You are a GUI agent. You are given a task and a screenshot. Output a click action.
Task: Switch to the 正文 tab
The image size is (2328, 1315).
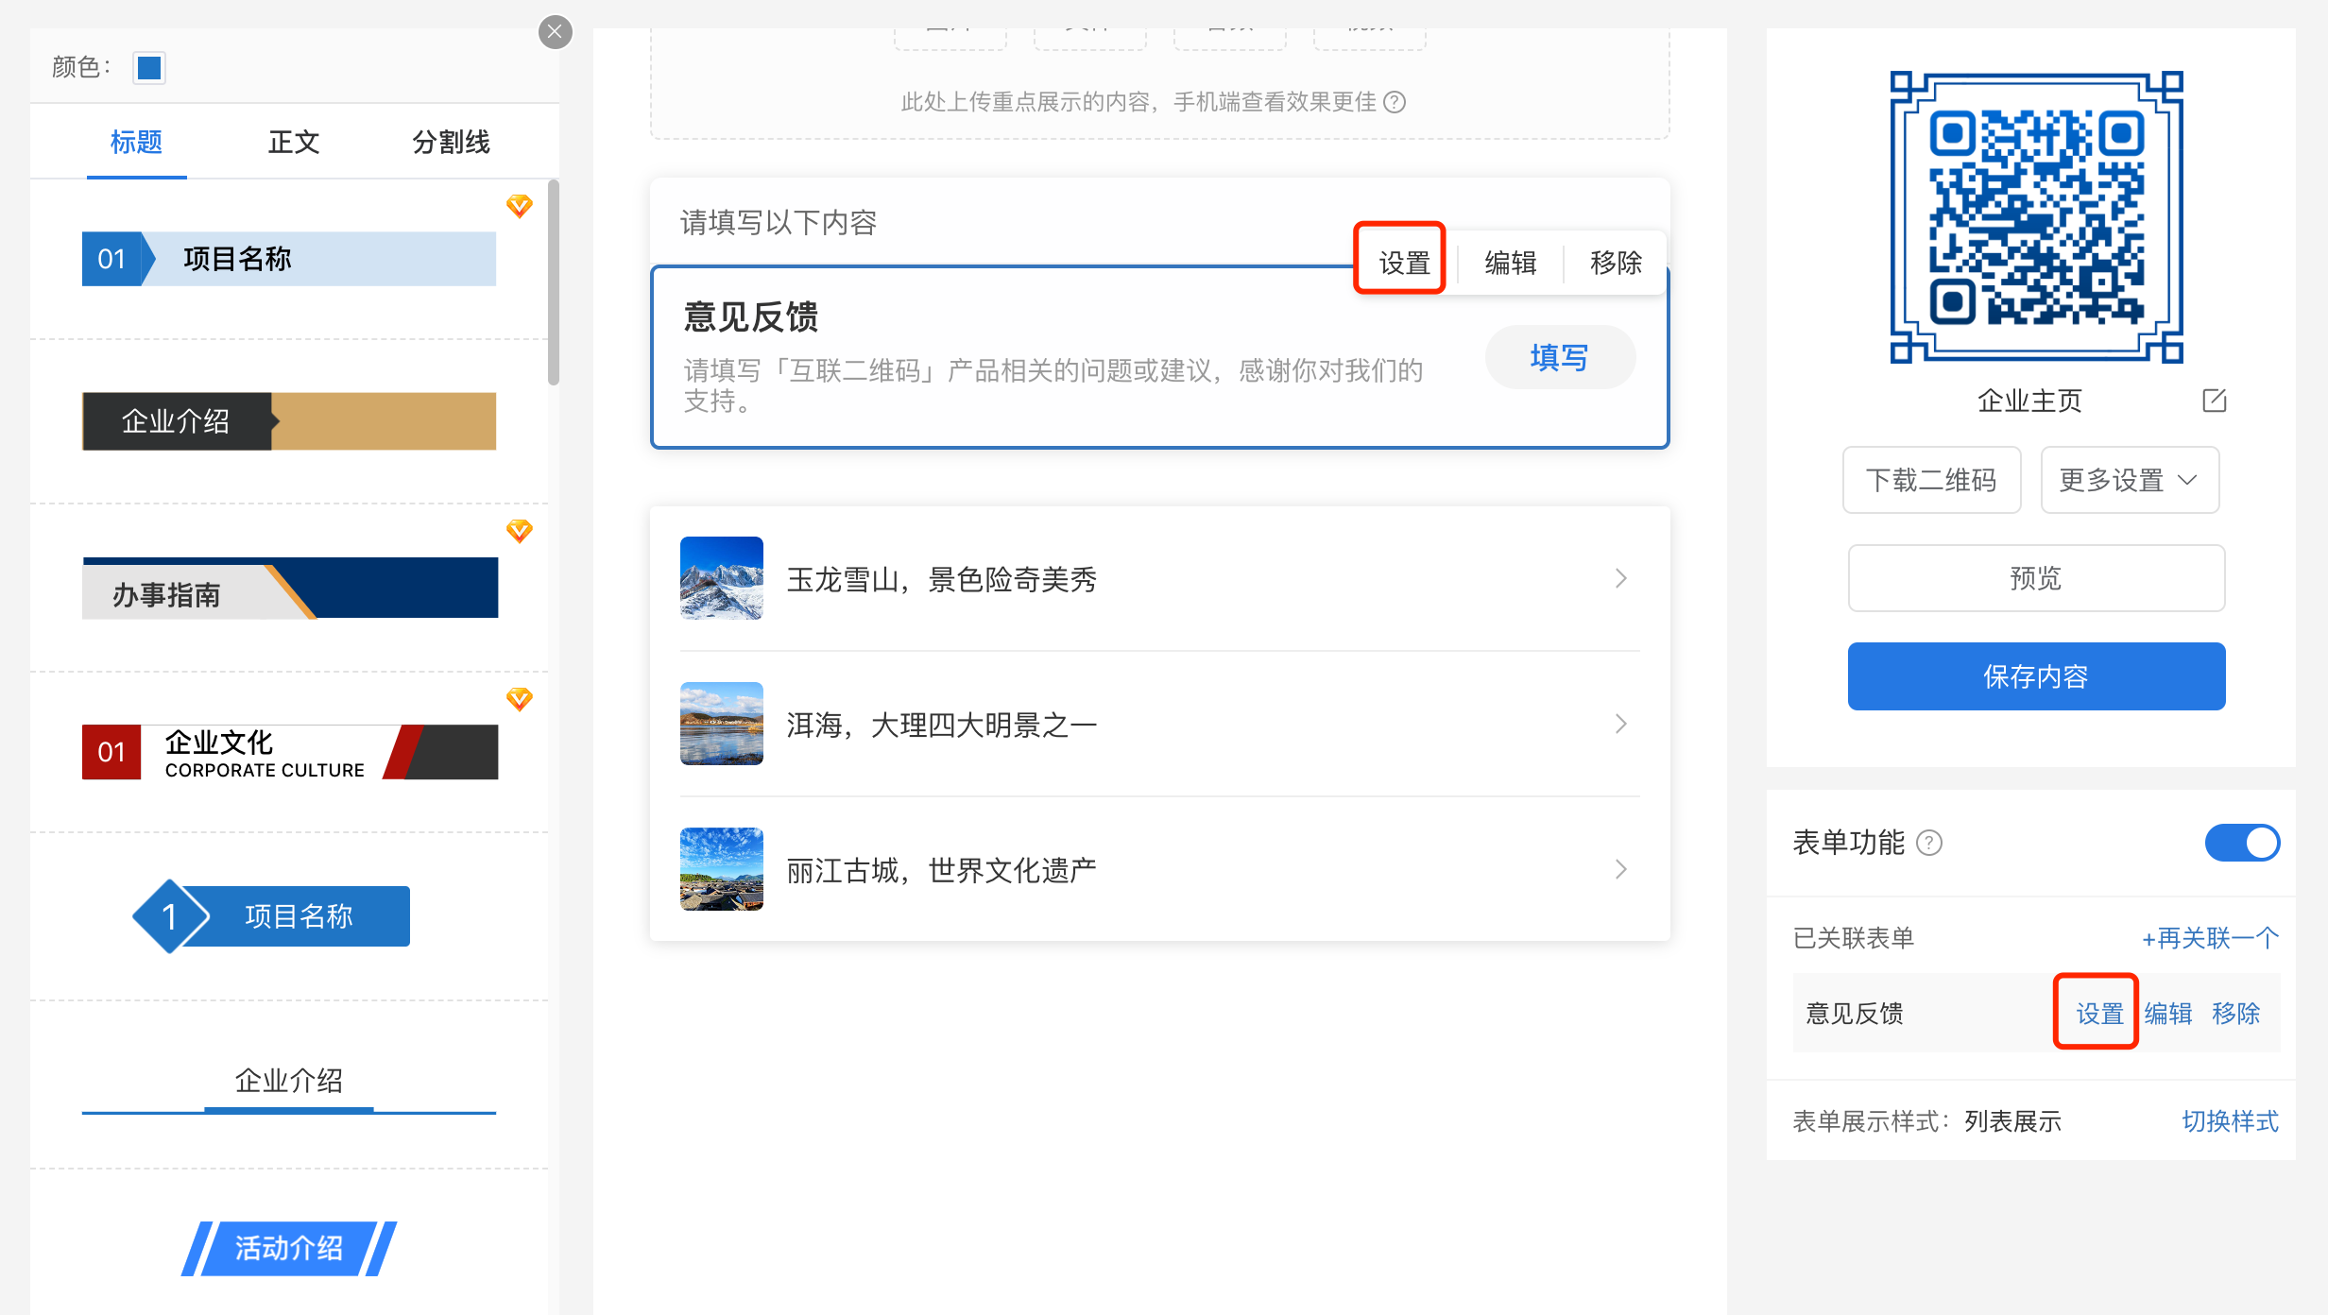[293, 142]
